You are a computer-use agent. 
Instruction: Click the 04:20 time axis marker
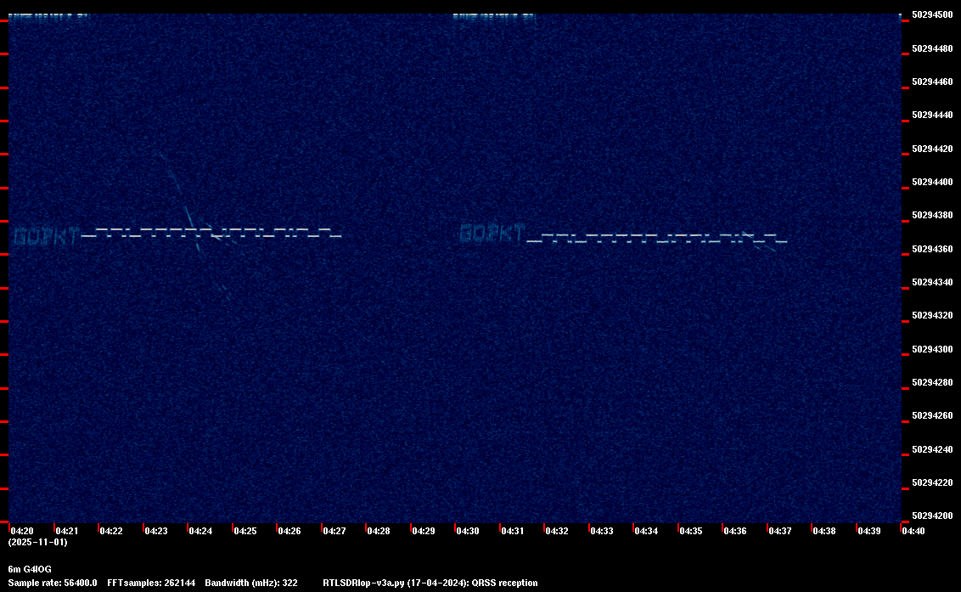pos(22,531)
